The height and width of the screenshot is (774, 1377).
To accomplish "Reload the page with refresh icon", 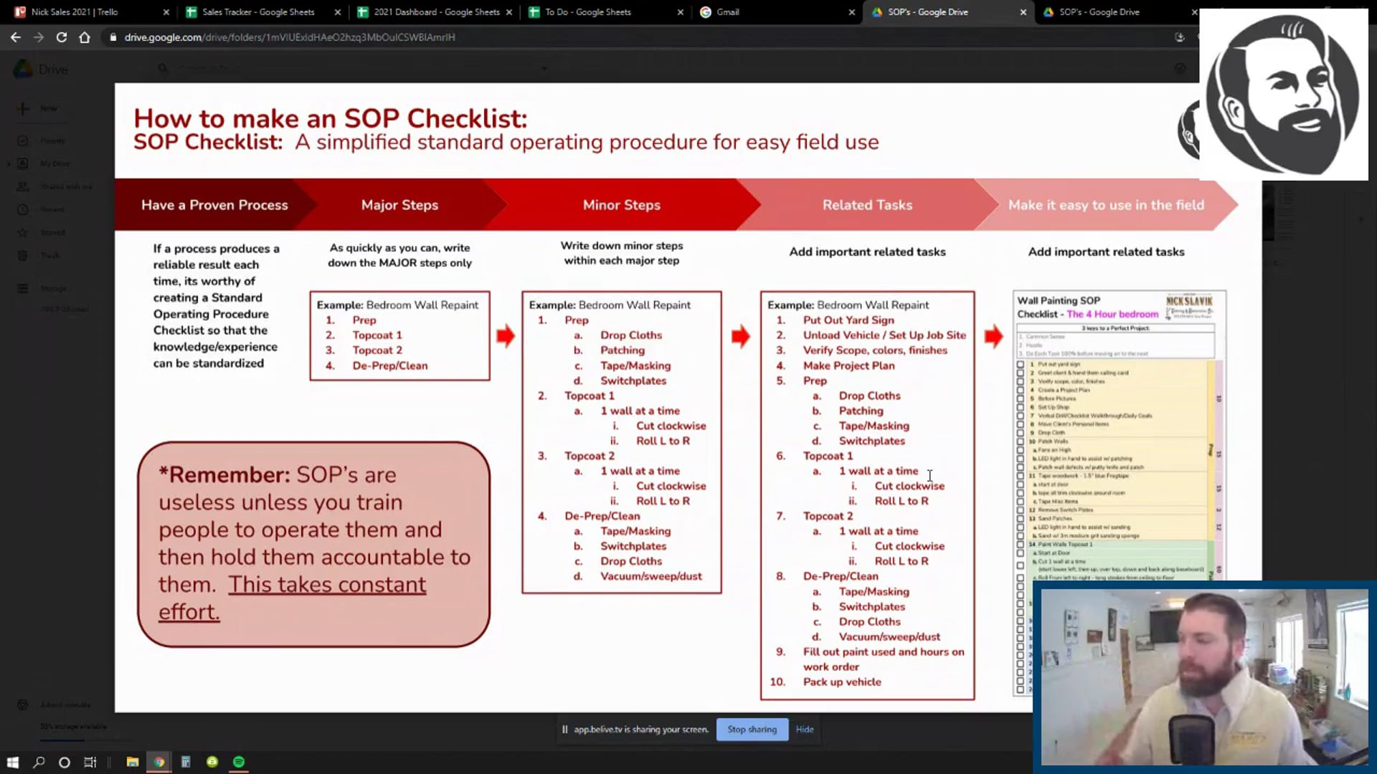I will [62, 37].
